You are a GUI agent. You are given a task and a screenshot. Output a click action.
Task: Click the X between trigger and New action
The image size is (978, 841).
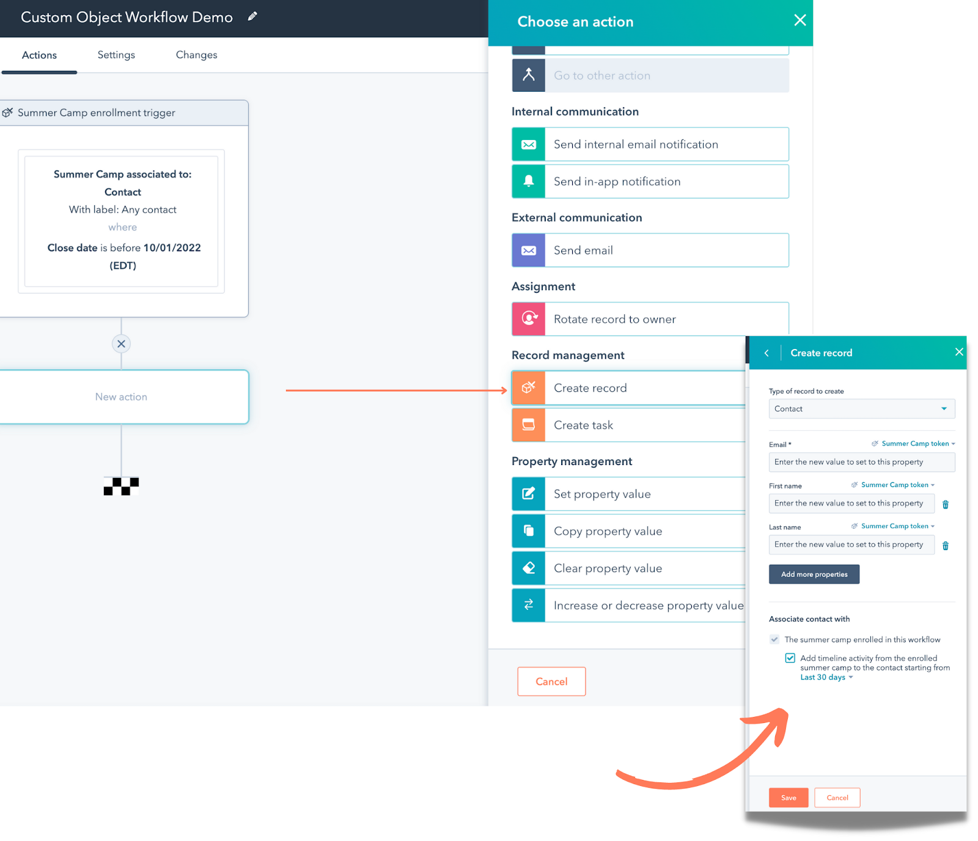click(x=121, y=343)
